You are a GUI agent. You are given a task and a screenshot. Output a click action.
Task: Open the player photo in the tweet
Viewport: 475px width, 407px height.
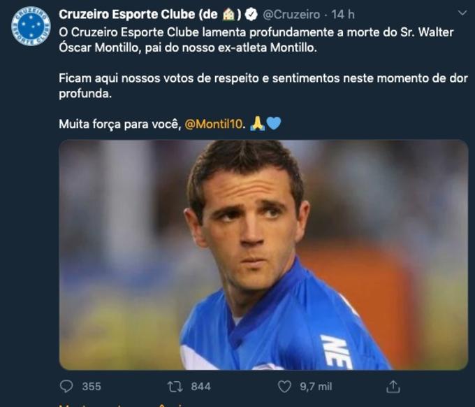click(263, 255)
